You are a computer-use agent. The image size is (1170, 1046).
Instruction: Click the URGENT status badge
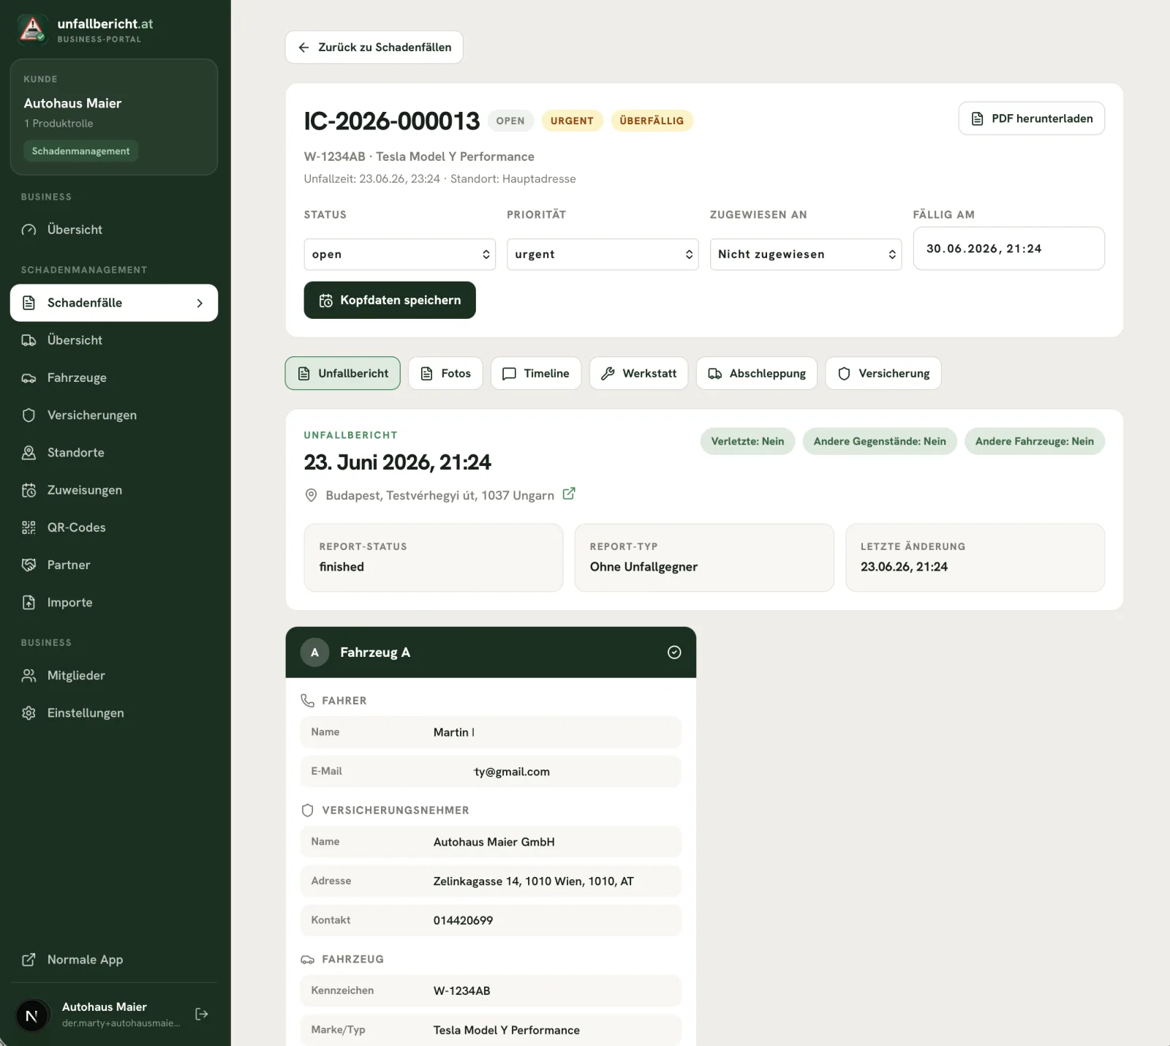click(x=572, y=121)
